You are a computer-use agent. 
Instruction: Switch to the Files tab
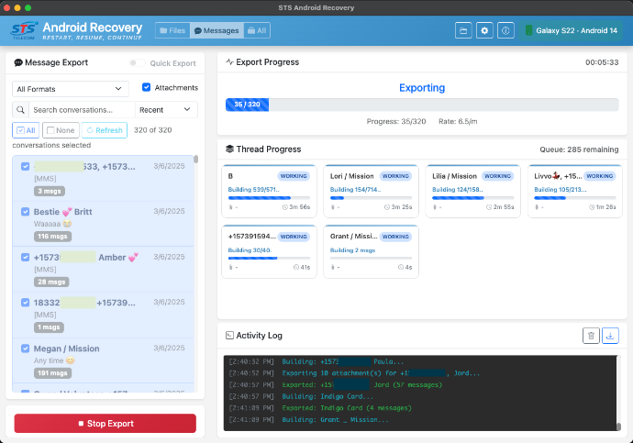pyautogui.click(x=172, y=30)
